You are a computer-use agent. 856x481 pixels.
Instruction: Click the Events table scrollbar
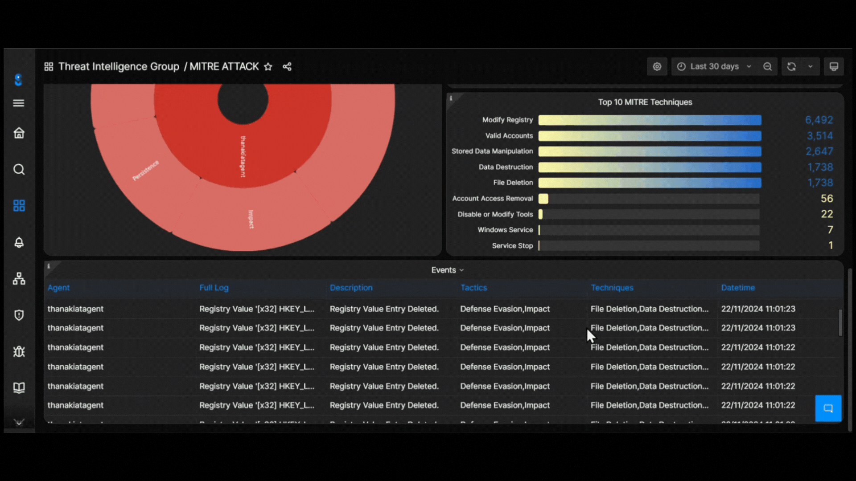(840, 322)
